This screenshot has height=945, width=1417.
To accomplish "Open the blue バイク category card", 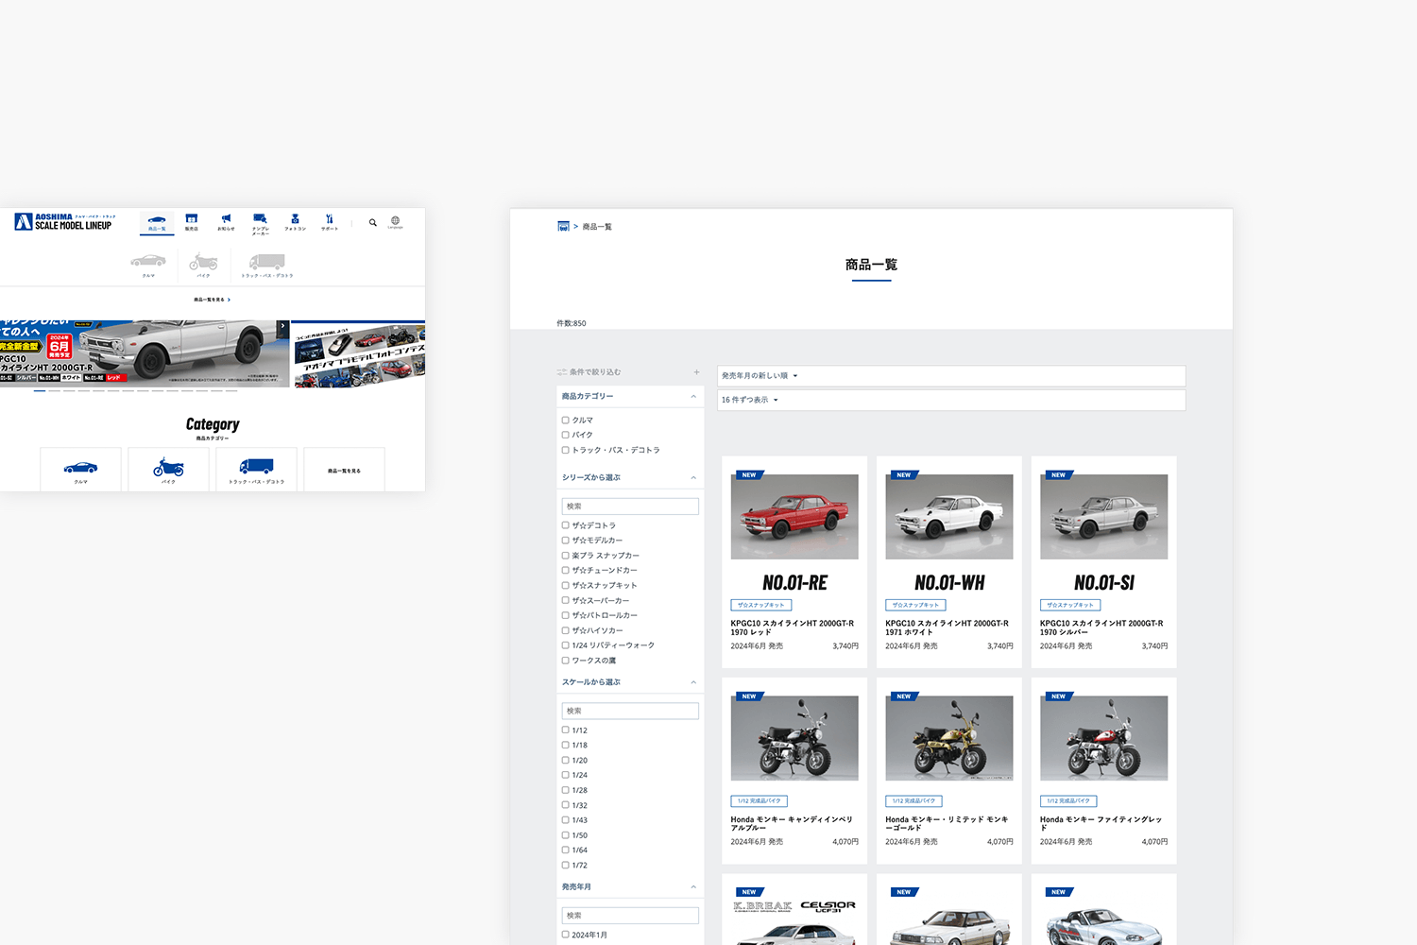I will (168, 470).
